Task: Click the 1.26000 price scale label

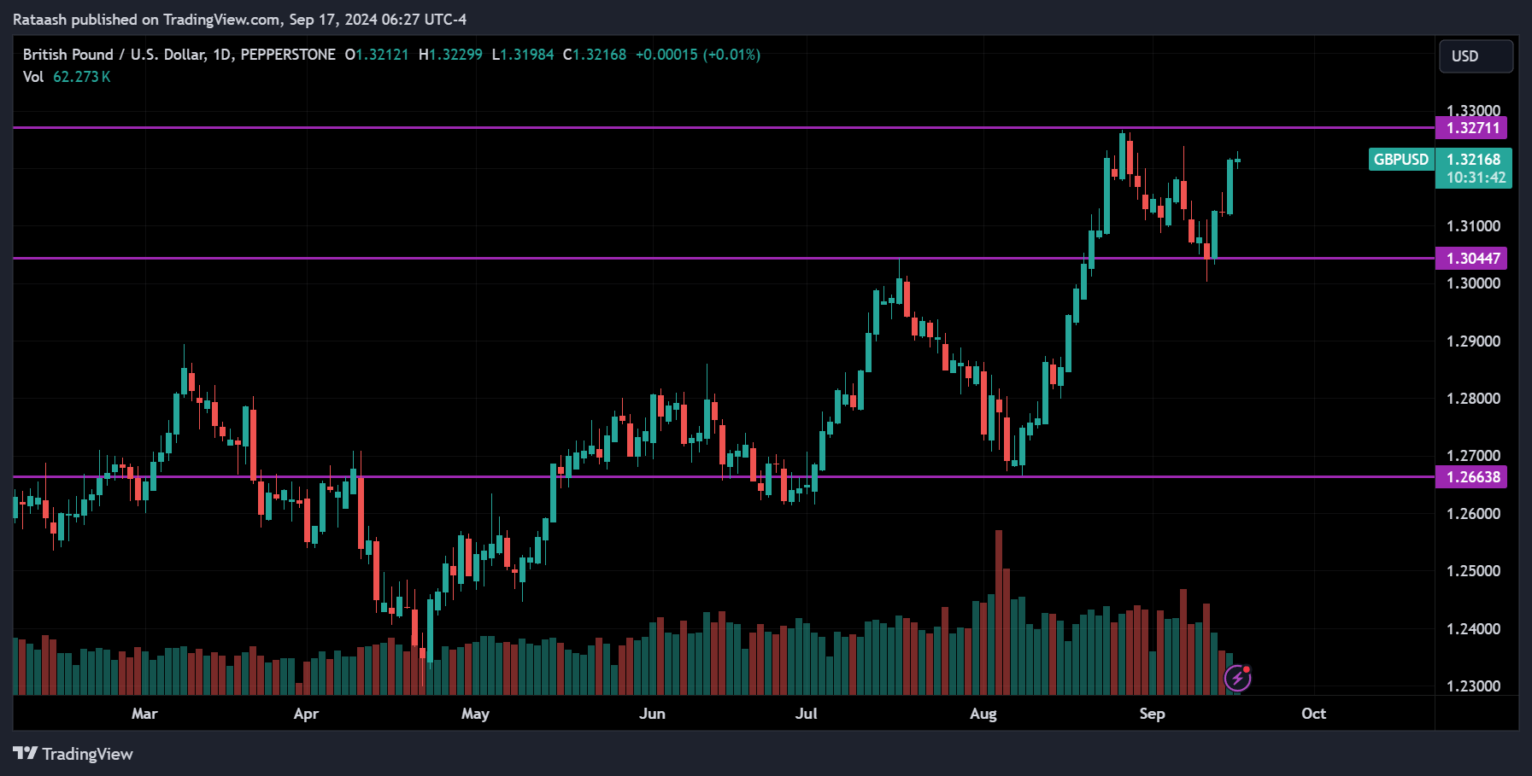Action: point(1473,514)
